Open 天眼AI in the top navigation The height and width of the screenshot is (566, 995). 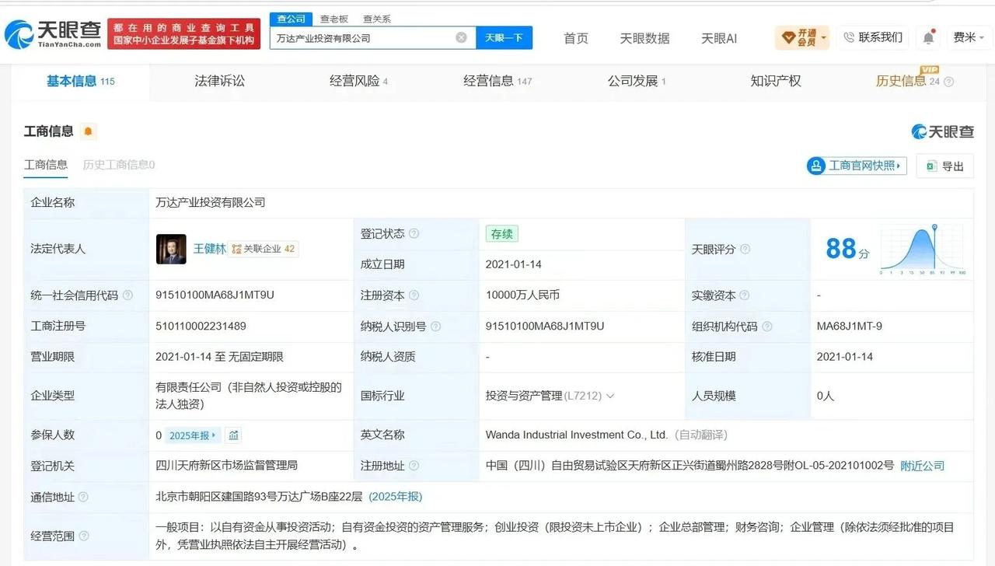719,38
